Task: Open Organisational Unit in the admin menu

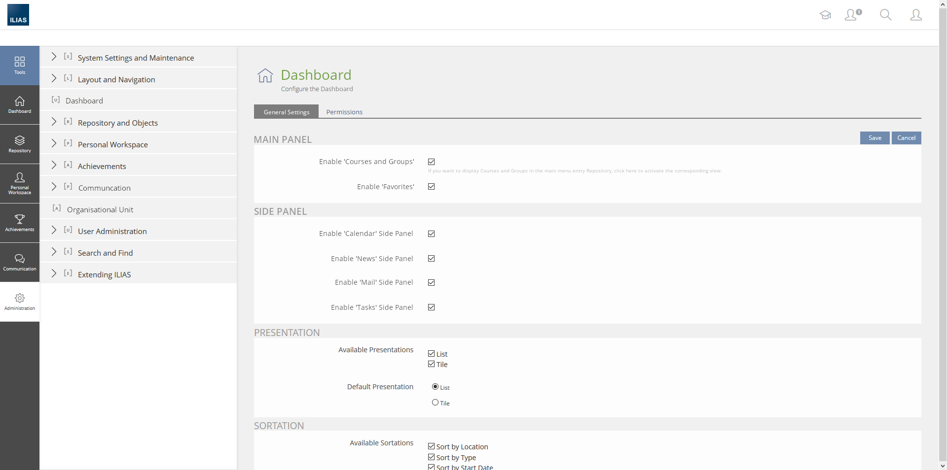Action: click(x=100, y=210)
